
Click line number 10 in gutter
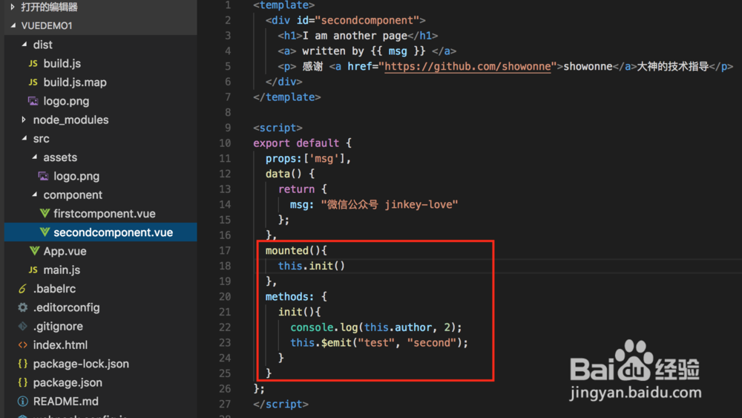(226, 143)
